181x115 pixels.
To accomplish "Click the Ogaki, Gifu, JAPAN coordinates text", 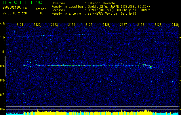I will (x=119, y=7).
